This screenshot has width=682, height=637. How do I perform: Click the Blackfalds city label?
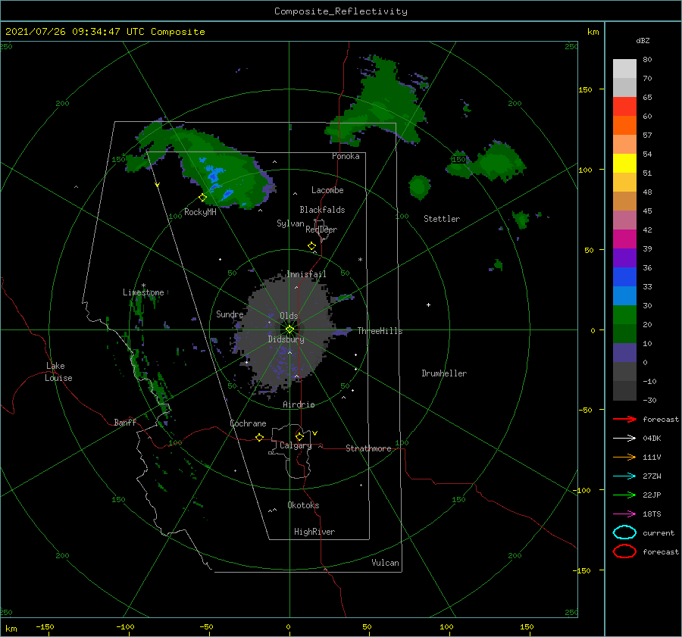(x=322, y=210)
